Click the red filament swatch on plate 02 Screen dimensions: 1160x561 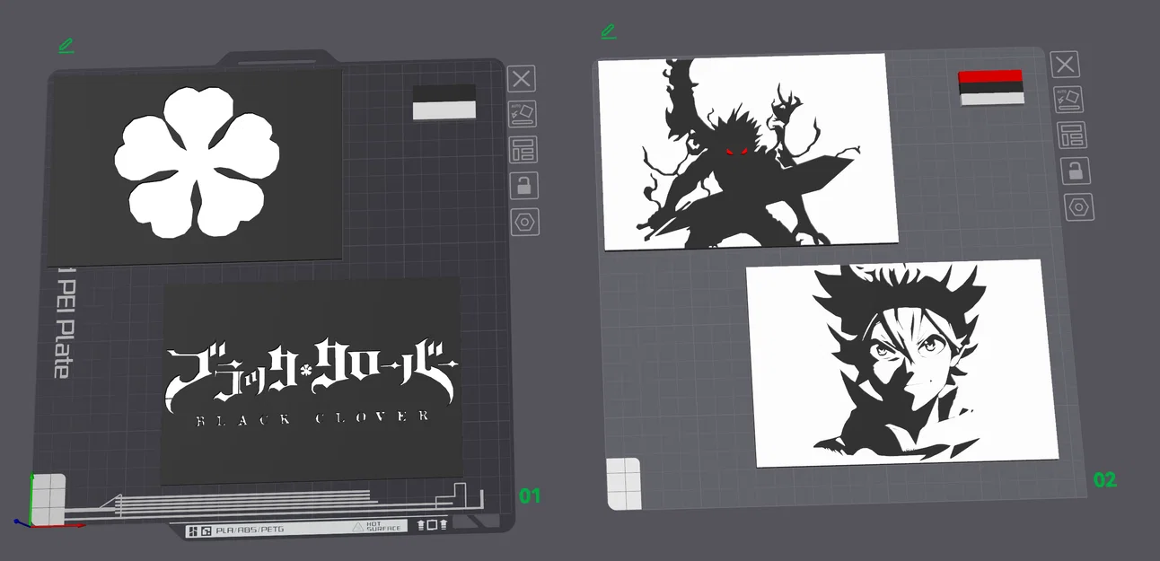point(990,76)
